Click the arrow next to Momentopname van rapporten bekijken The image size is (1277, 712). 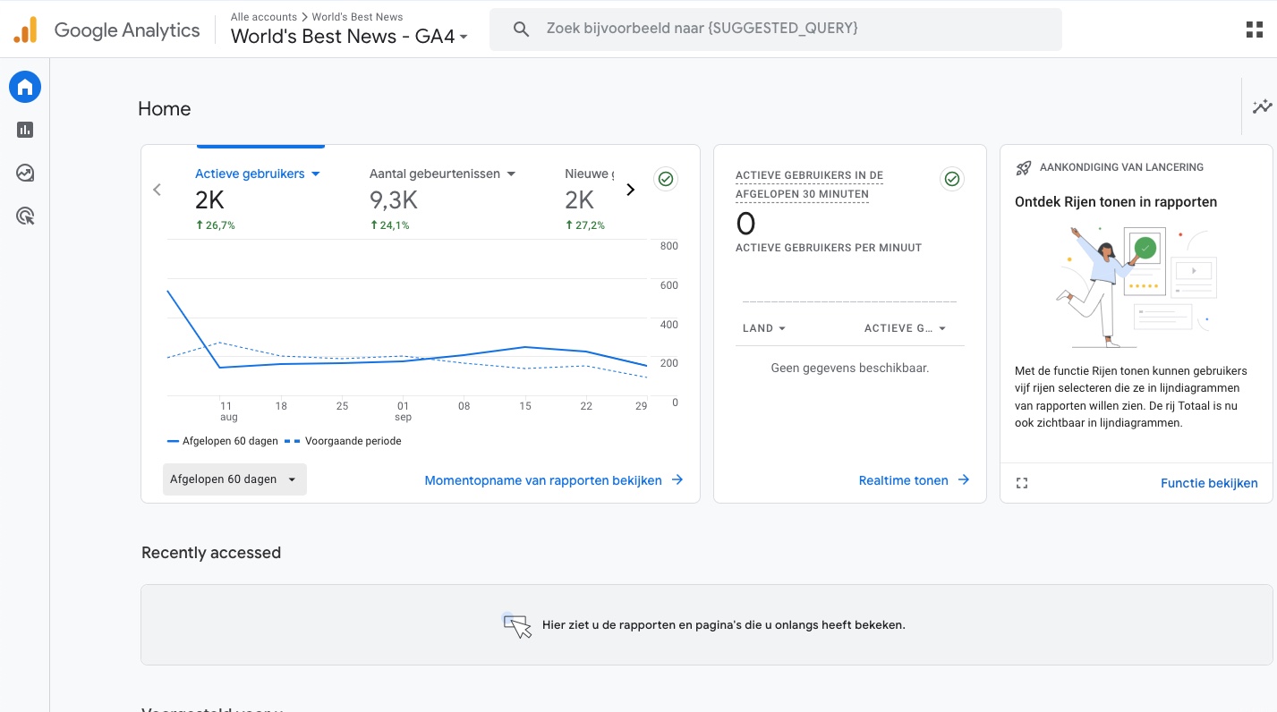pos(677,480)
